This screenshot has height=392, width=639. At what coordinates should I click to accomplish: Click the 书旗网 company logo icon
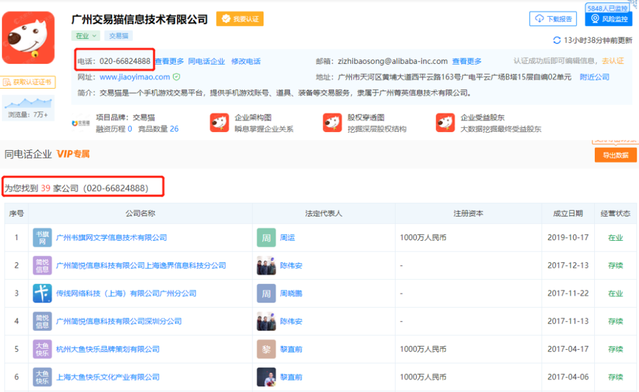(42, 237)
